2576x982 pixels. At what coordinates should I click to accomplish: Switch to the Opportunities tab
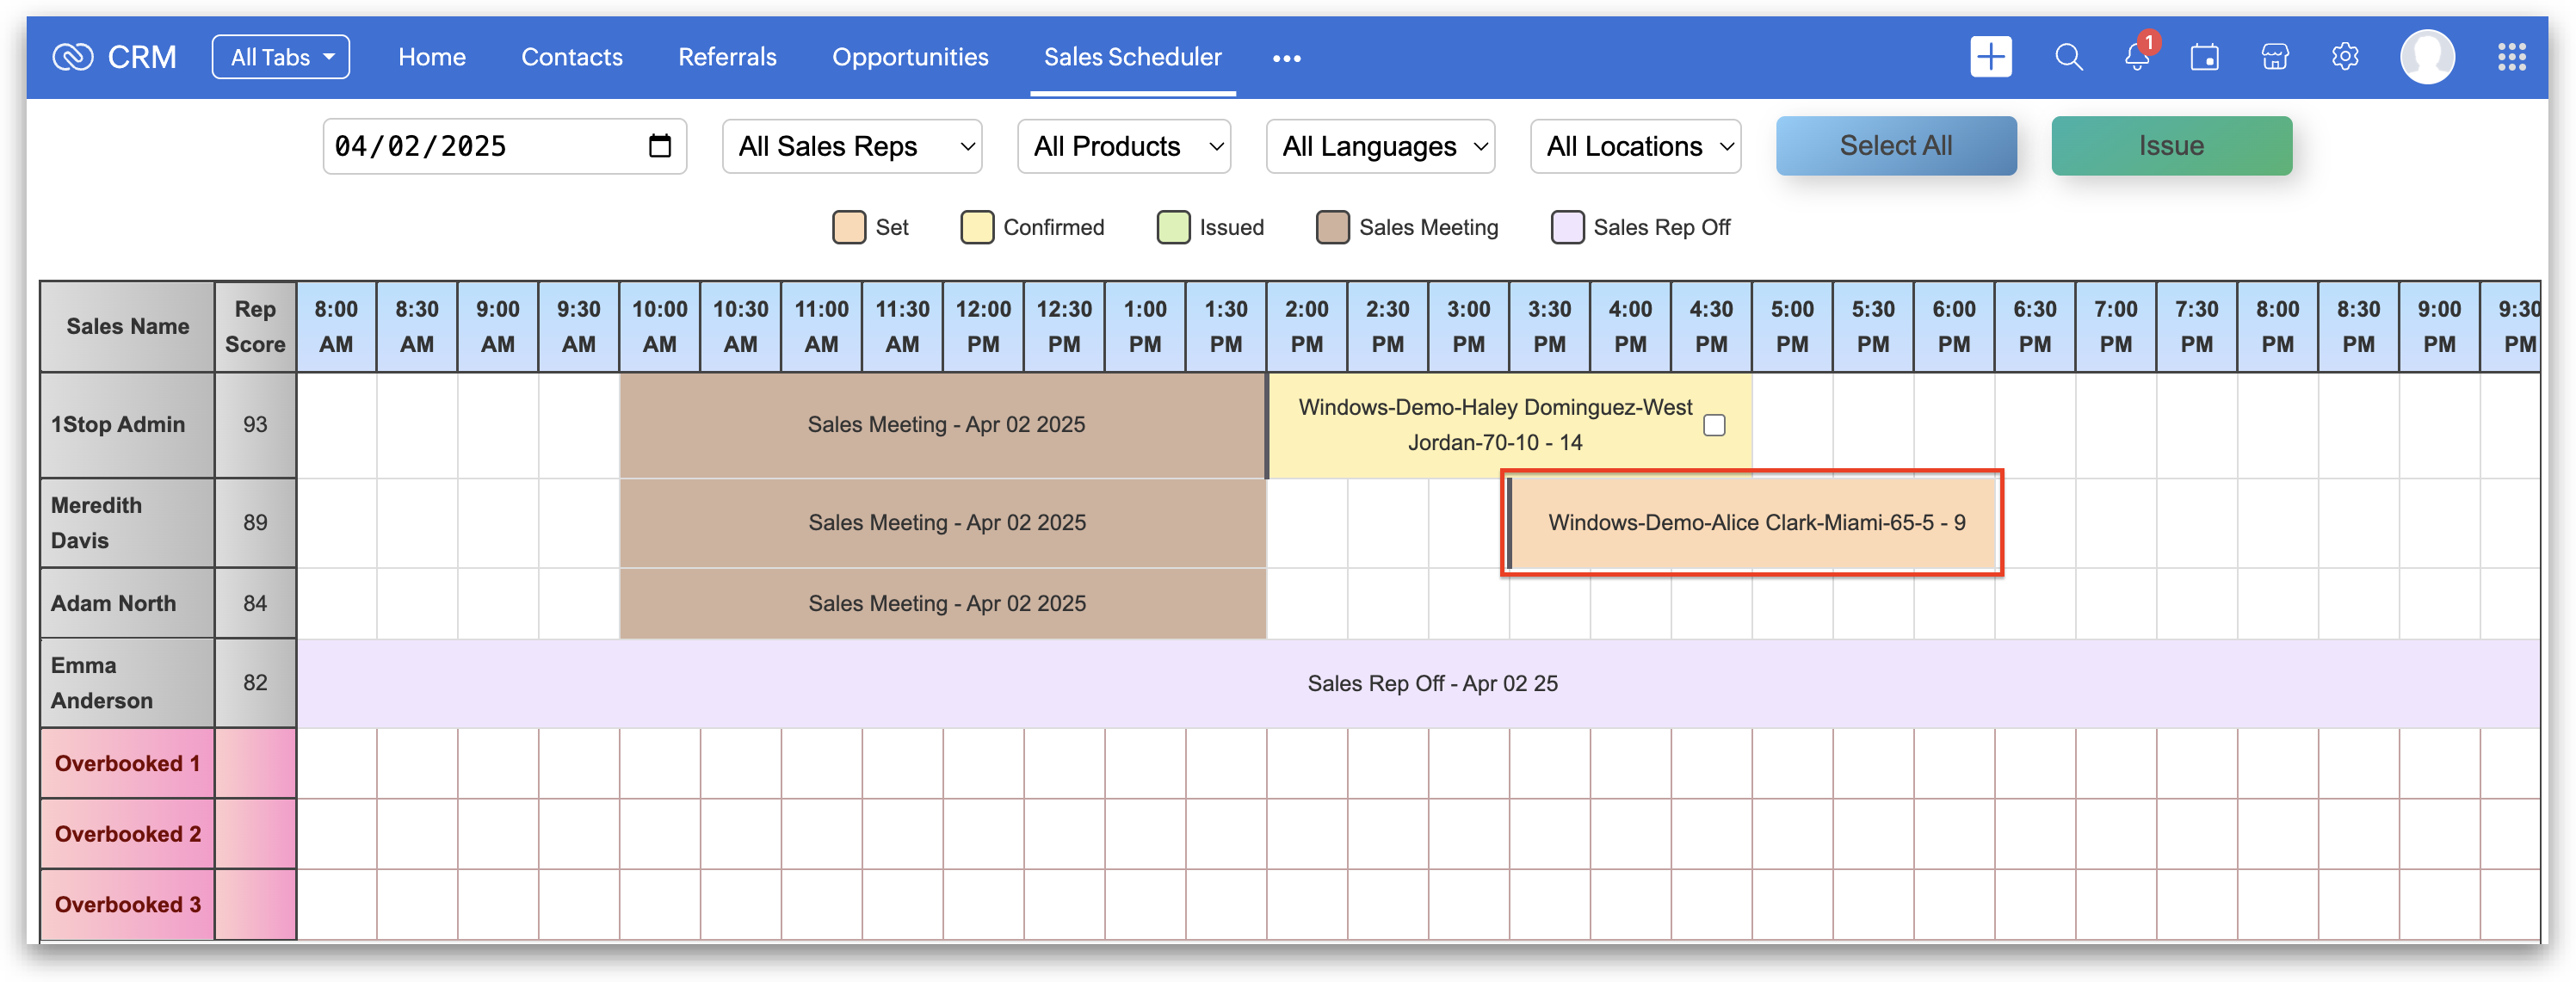point(910,57)
